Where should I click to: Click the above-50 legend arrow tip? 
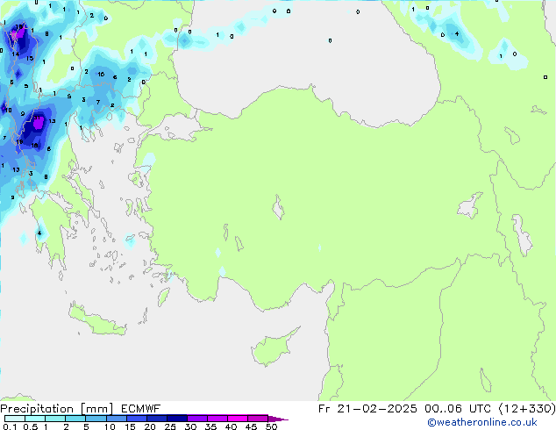tap(278, 419)
